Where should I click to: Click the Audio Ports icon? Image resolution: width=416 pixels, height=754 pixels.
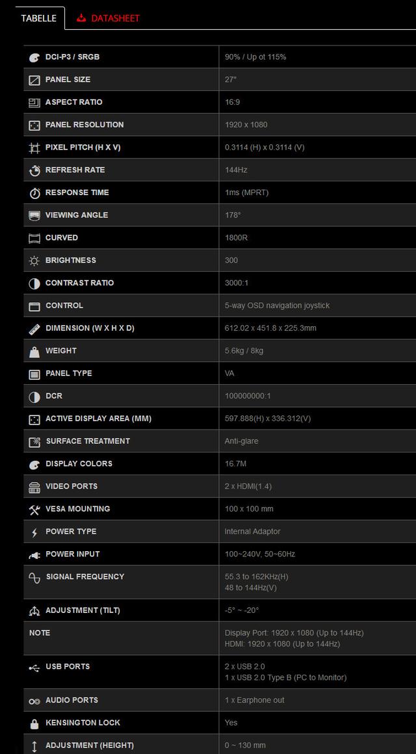(x=34, y=700)
